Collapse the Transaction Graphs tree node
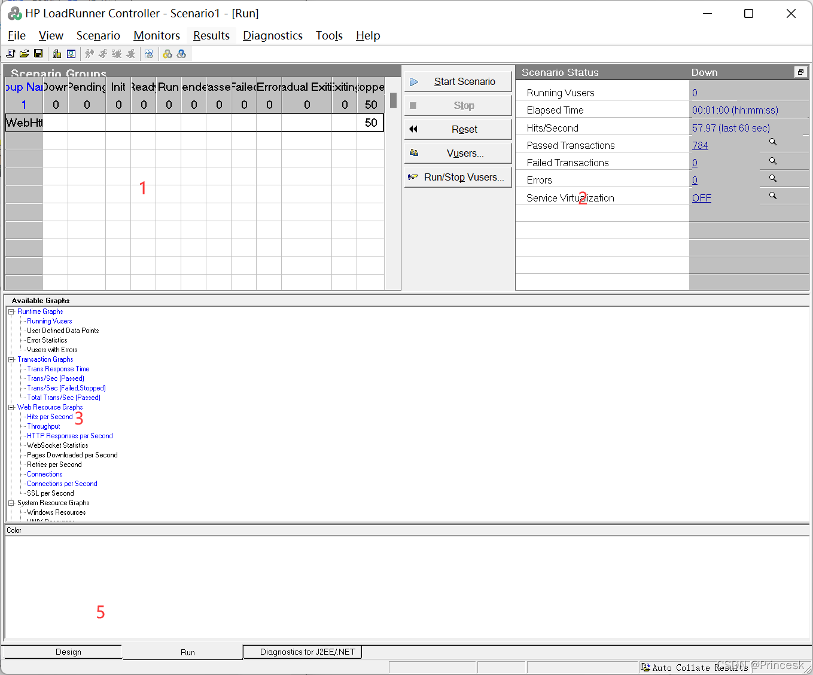This screenshot has width=813, height=675. (11, 359)
